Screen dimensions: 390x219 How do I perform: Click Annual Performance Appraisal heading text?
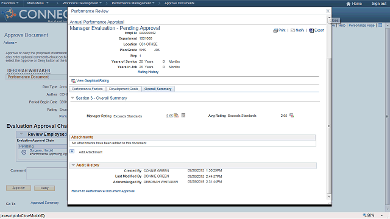click(x=97, y=22)
